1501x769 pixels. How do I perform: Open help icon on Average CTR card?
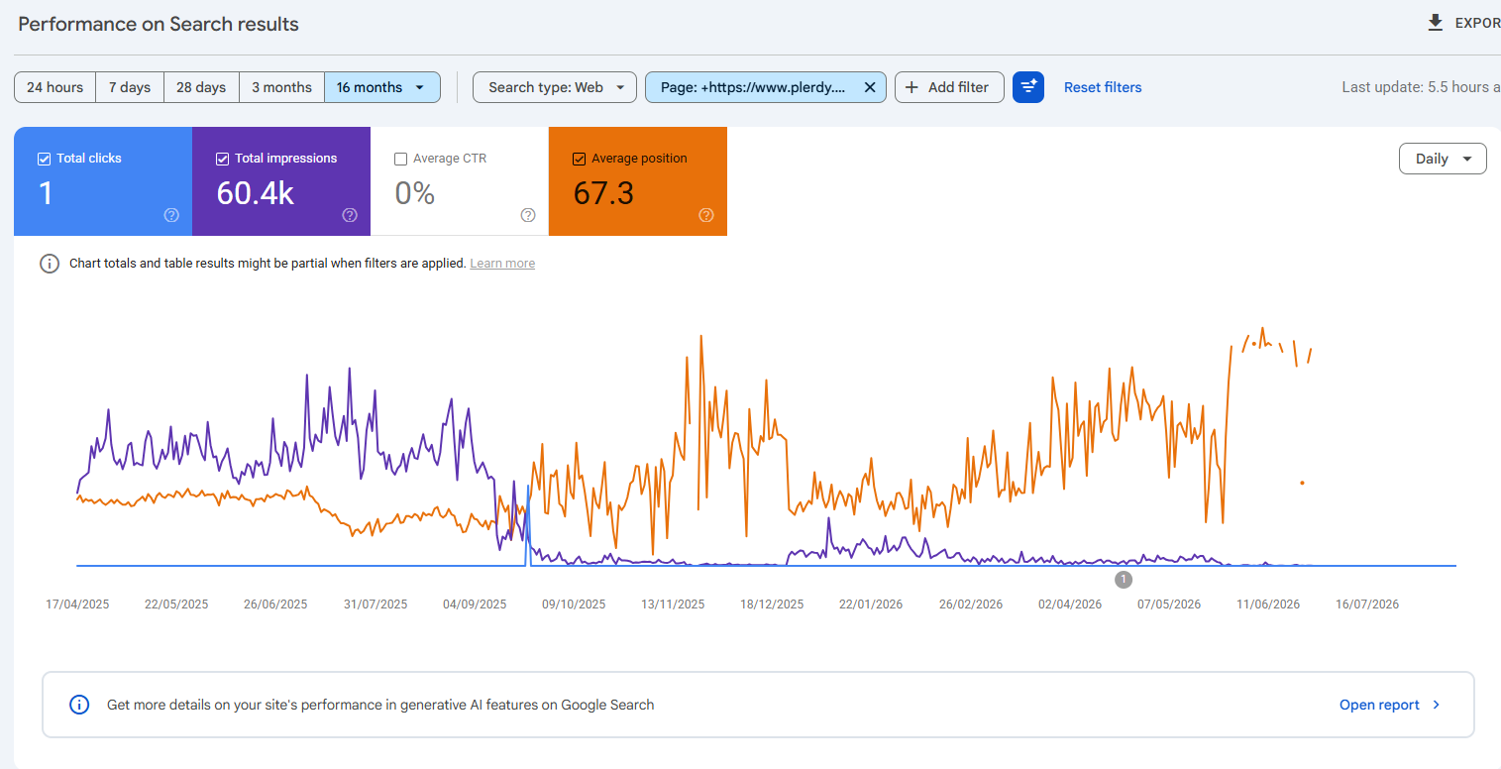528,215
